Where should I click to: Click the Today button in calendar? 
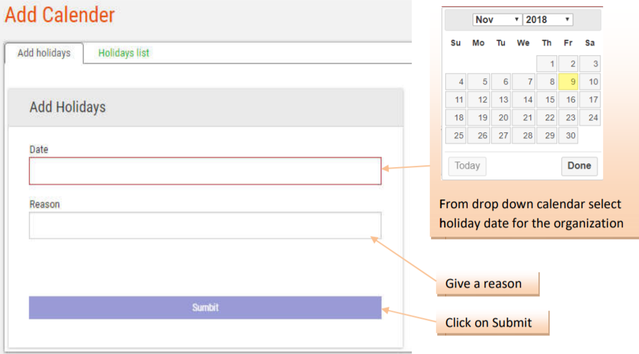[467, 166]
